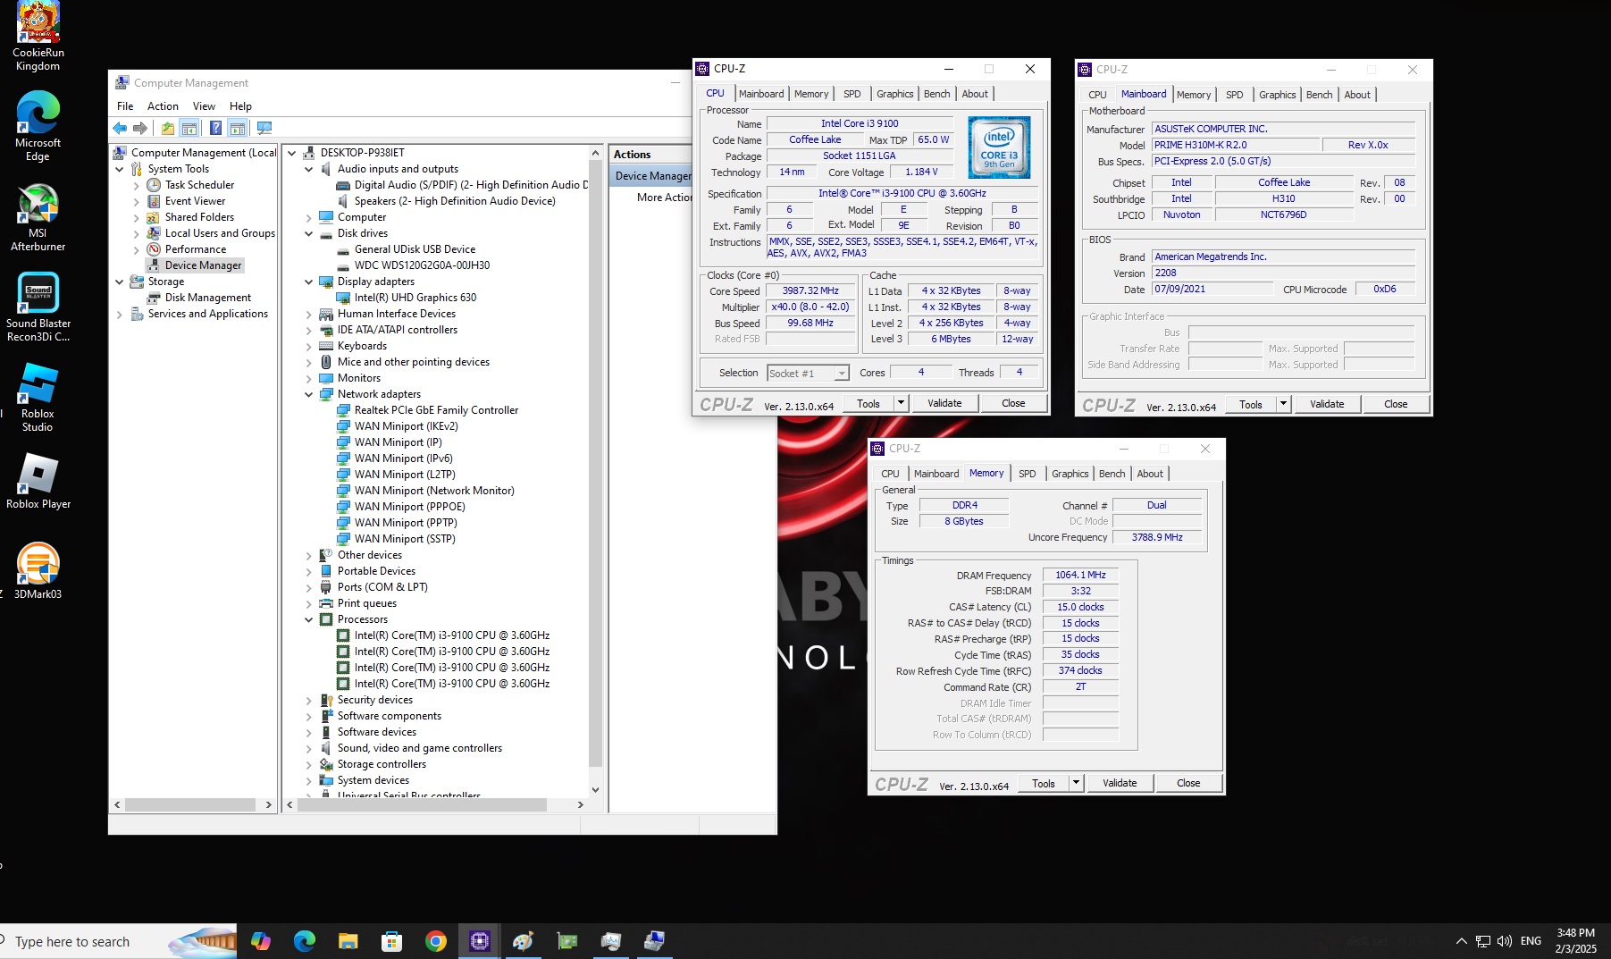Collapse the Processors device category
The image size is (1611, 959).
309,619
